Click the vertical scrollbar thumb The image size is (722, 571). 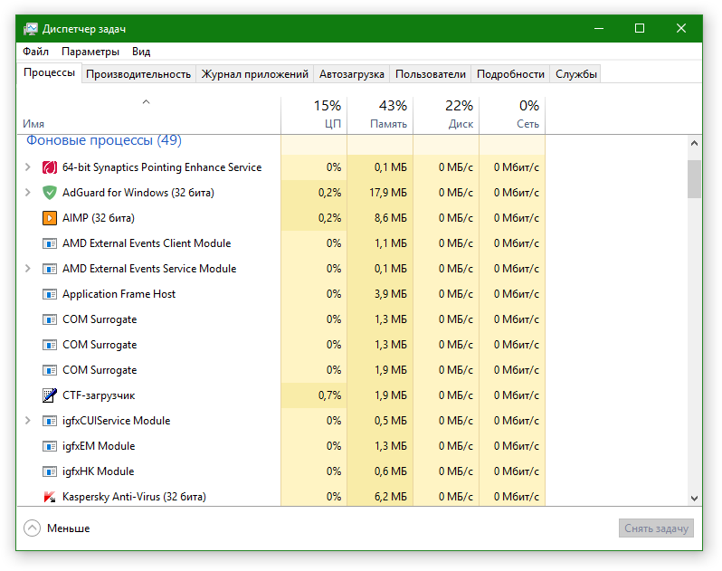[x=694, y=179]
